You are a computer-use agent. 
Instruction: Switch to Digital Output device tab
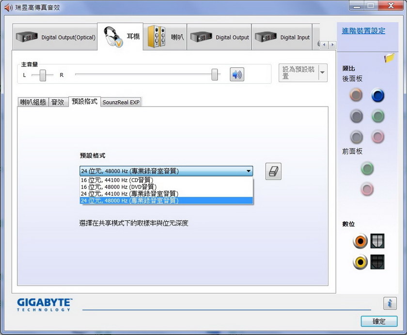click(x=219, y=37)
